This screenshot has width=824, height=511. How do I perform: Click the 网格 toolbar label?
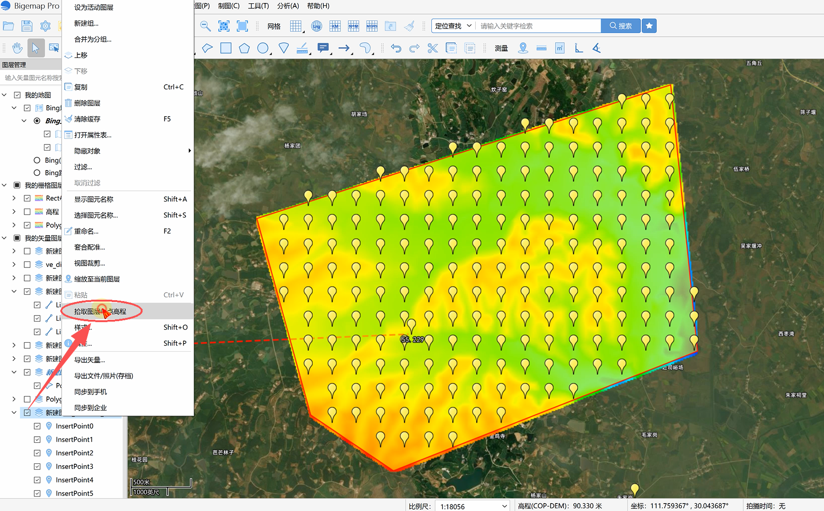[x=274, y=26]
